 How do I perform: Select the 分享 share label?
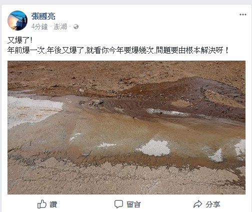(x=213, y=204)
